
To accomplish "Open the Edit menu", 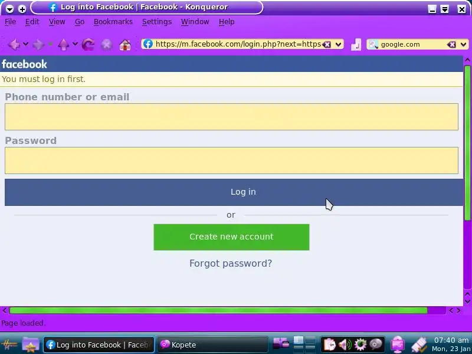I will (32, 22).
